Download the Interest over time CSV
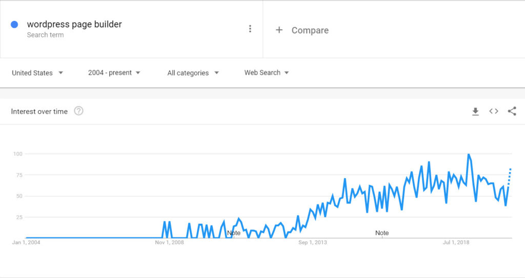 (475, 112)
